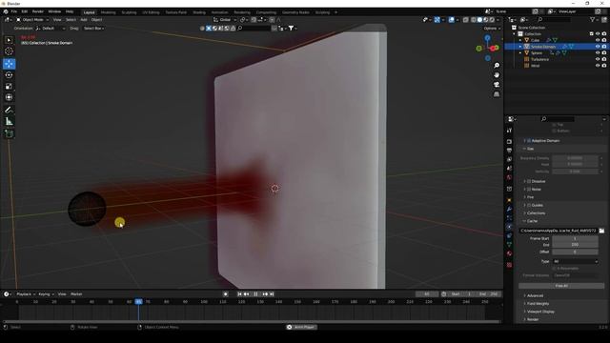Open the Output properties tab
The image size is (610, 343).
pos(509,151)
